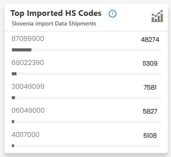Viewport: 171px width, 157px height.
Task: Select HS code 68022390
Action: point(28,62)
